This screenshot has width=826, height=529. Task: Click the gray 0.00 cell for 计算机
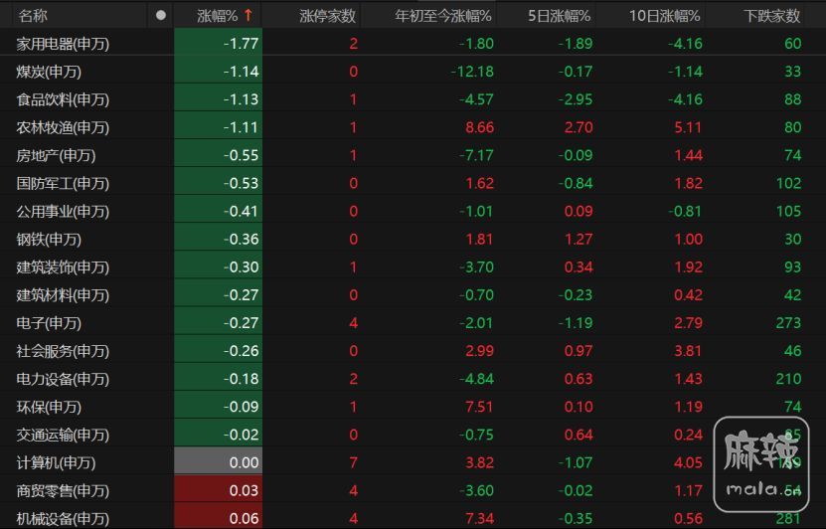[218, 462]
